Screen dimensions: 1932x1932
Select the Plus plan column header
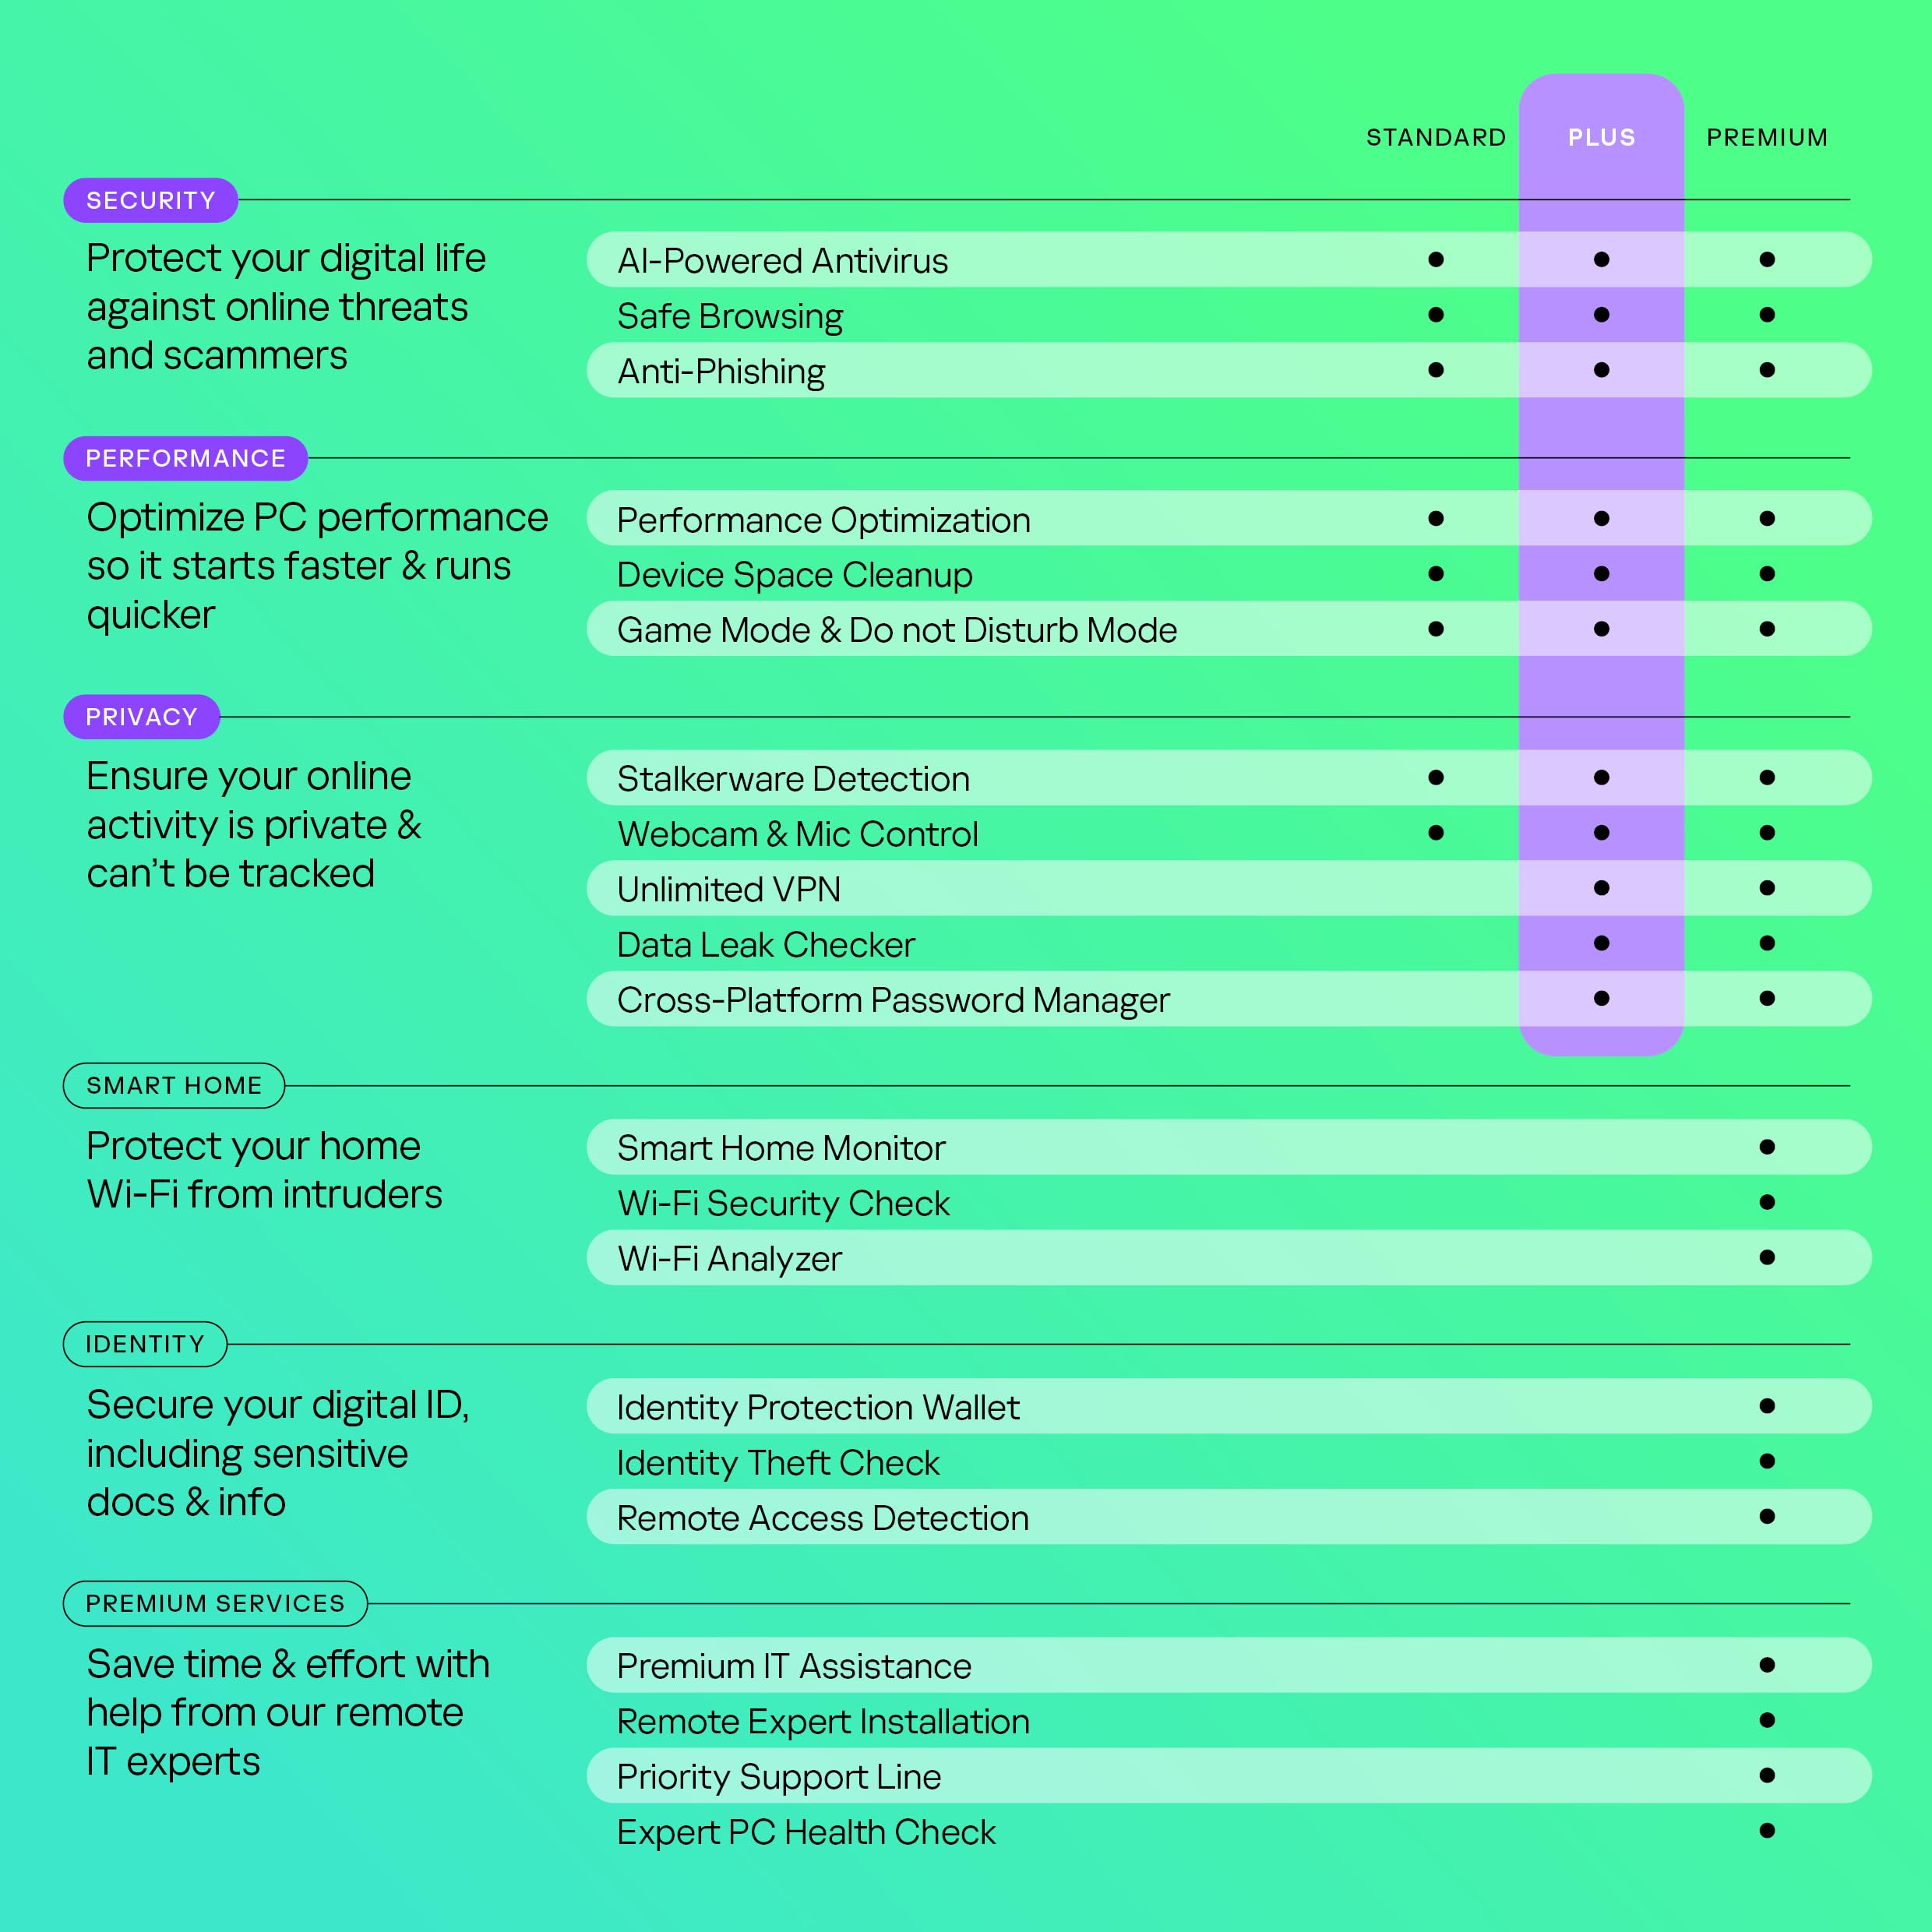[1601, 137]
